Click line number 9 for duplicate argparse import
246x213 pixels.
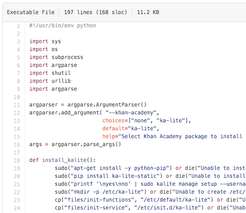coord(18,89)
